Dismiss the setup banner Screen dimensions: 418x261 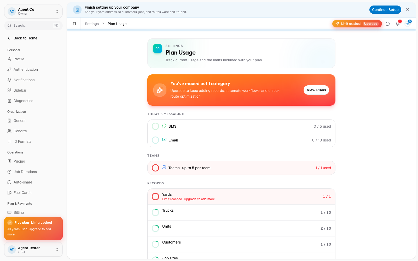tap(408, 9)
